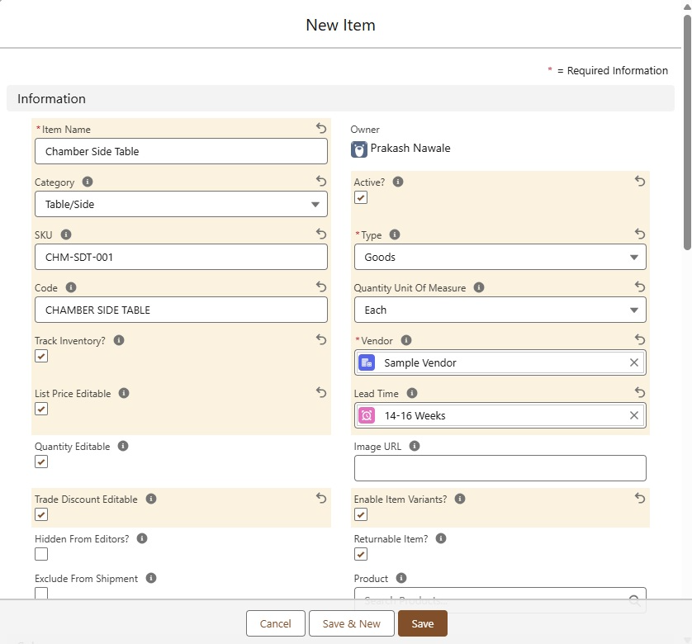Viewport: 692px width, 644px height.
Task: Clear the Sample Vendor selection
Action: pos(634,362)
